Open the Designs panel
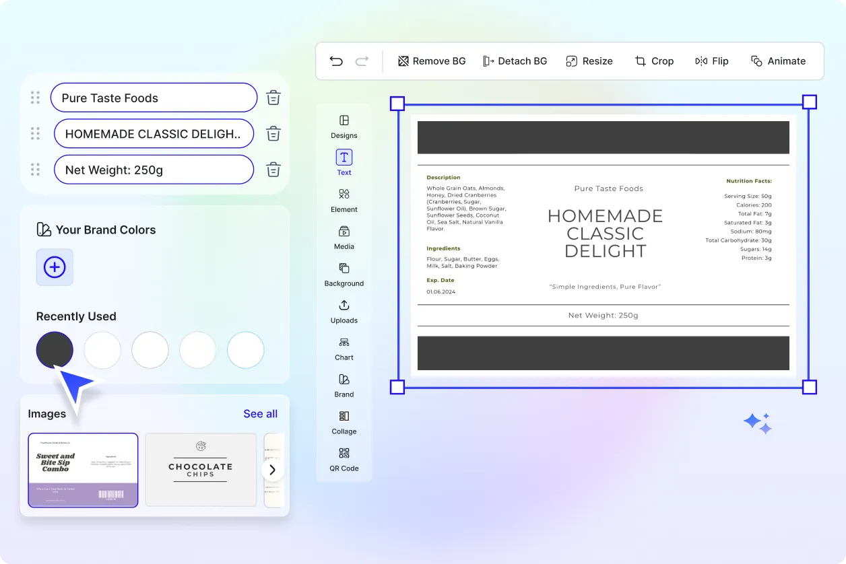 pos(344,128)
